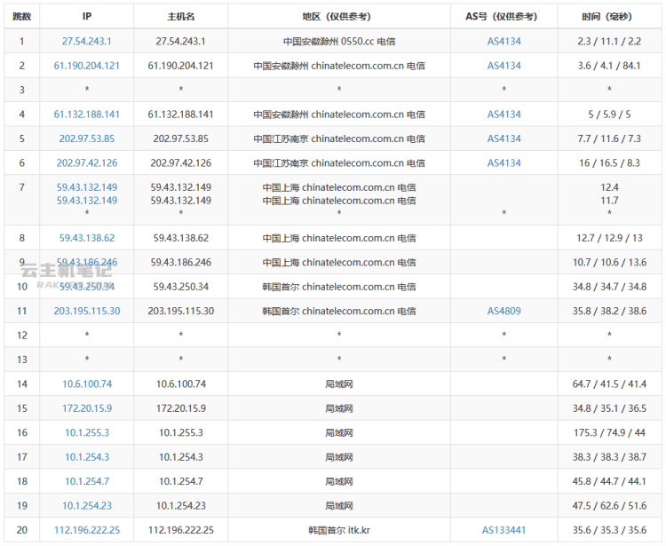This screenshot has width=666, height=546.
Task: Open IP link 61.190.204.121
Action: coord(87,66)
